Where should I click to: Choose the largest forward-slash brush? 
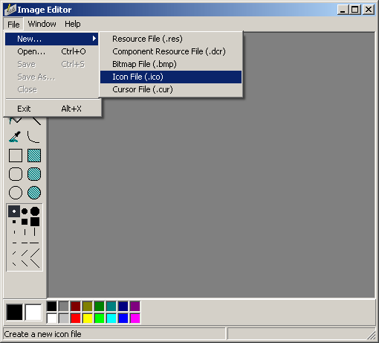tap(35, 254)
